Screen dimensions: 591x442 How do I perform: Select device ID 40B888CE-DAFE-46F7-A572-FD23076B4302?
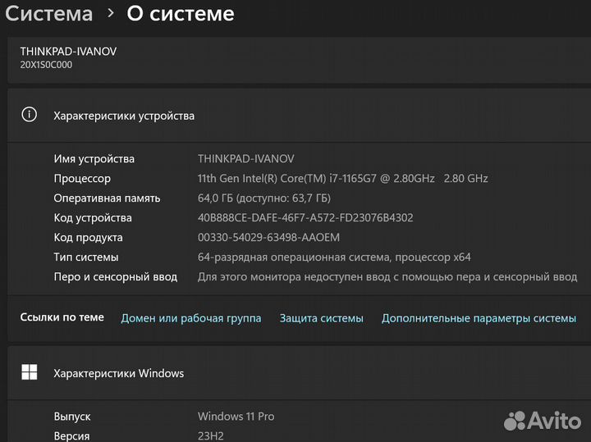click(x=305, y=217)
